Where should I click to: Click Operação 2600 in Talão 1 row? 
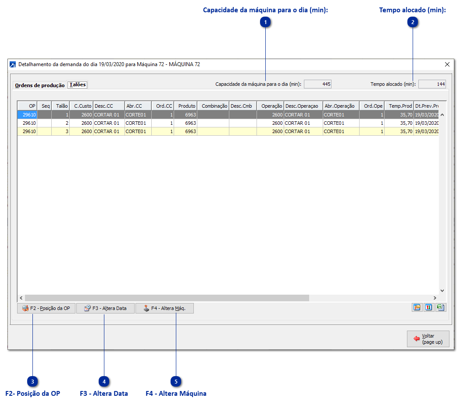pos(271,115)
